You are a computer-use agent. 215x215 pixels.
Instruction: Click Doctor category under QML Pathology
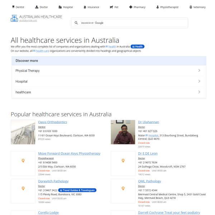(x=142, y=186)
